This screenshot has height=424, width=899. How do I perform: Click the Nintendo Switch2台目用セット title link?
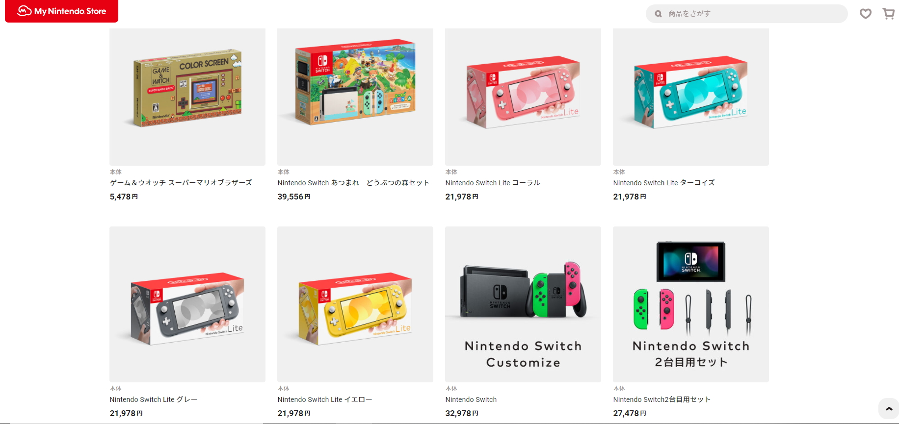click(x=662, y=399)
